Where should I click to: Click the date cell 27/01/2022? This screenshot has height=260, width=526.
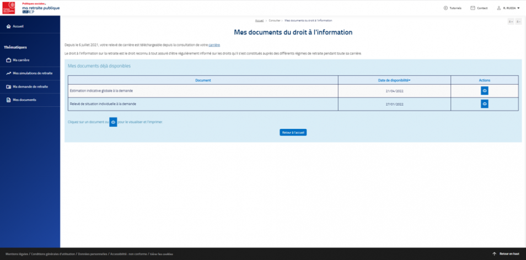tap(394, 104)
